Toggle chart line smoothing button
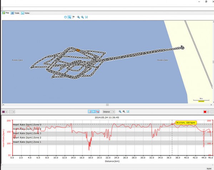The image size is (214, 170). [98, 112]
